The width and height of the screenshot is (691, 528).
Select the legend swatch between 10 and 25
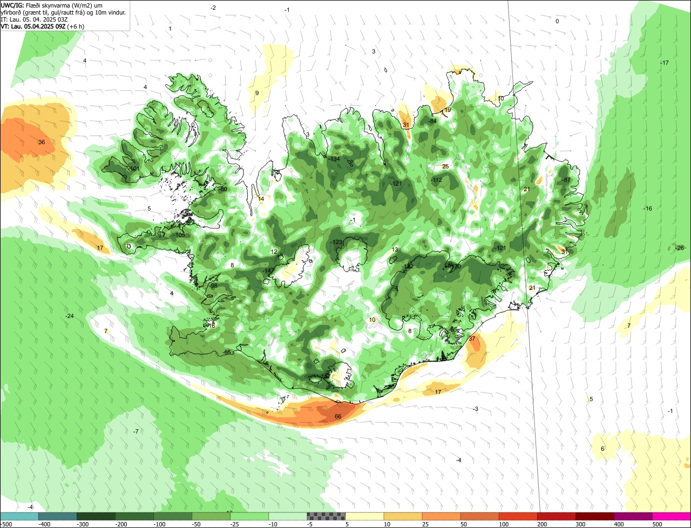click(403, 517)
